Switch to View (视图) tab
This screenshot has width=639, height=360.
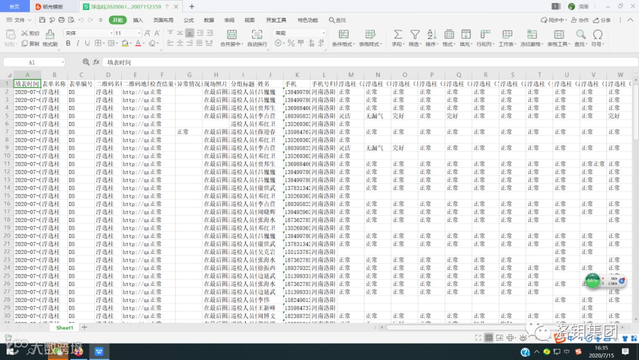click(250, 20)
